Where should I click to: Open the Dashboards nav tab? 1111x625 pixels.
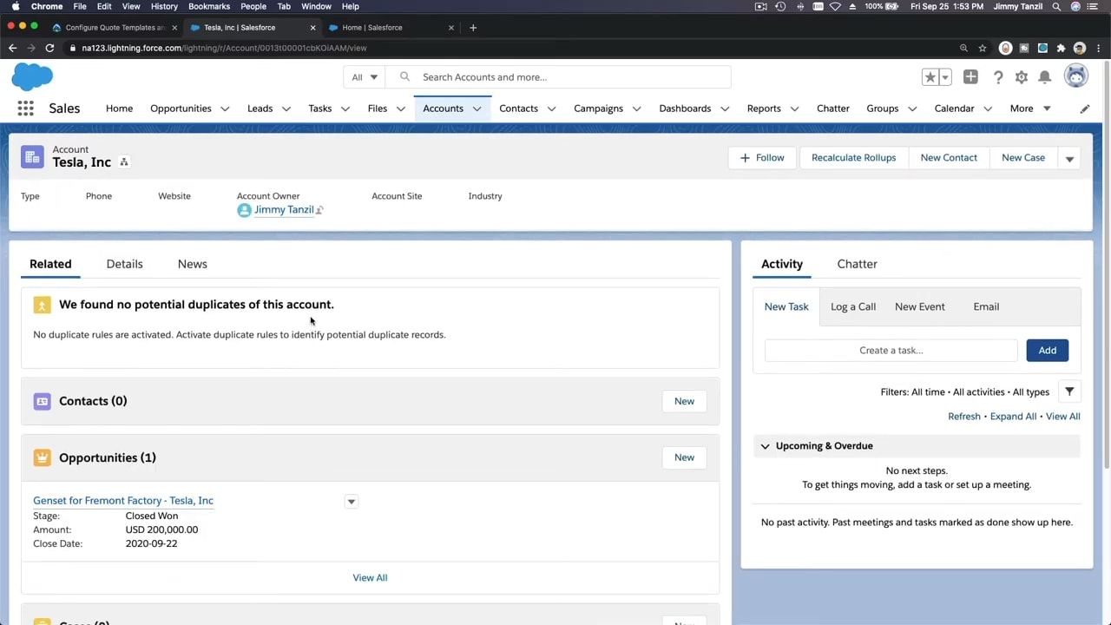pyautogui.click(x=685, y=109)
